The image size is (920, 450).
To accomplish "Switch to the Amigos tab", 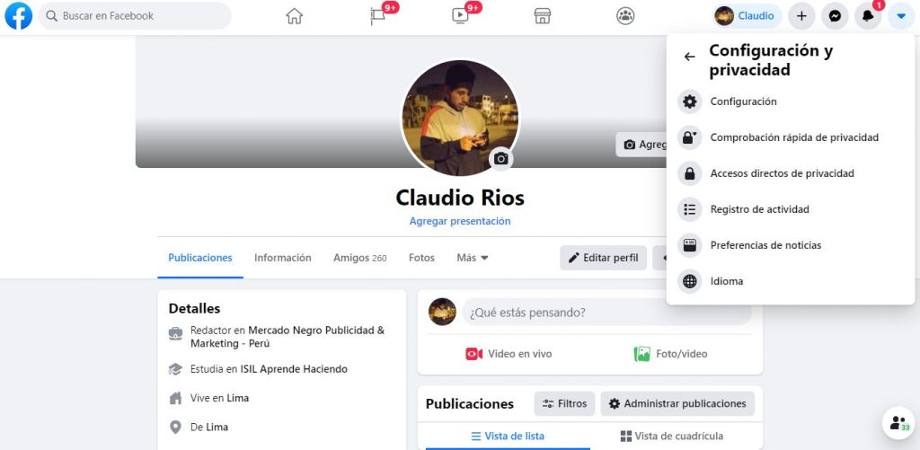I will 359,258.
